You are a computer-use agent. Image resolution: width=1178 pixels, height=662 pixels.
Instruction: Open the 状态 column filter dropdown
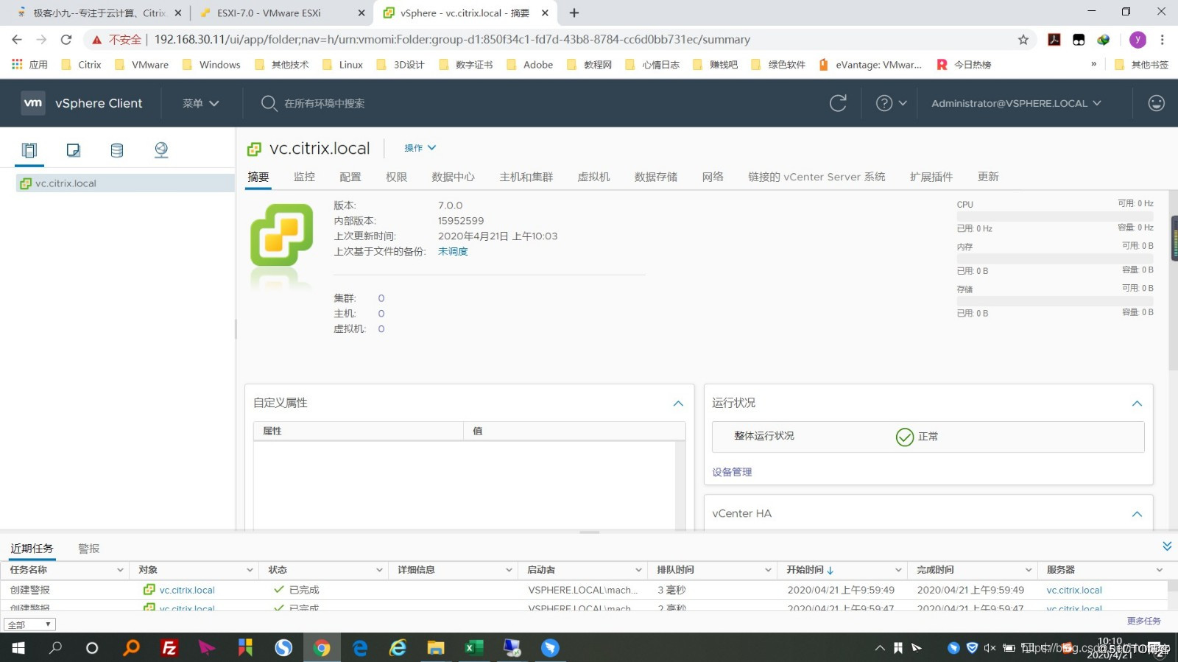tap(379, 570)
